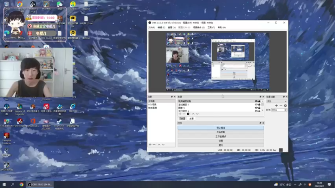Screen dimensions: 335x188
Task: Undock the Controls panel
Action: click(260, 123)
